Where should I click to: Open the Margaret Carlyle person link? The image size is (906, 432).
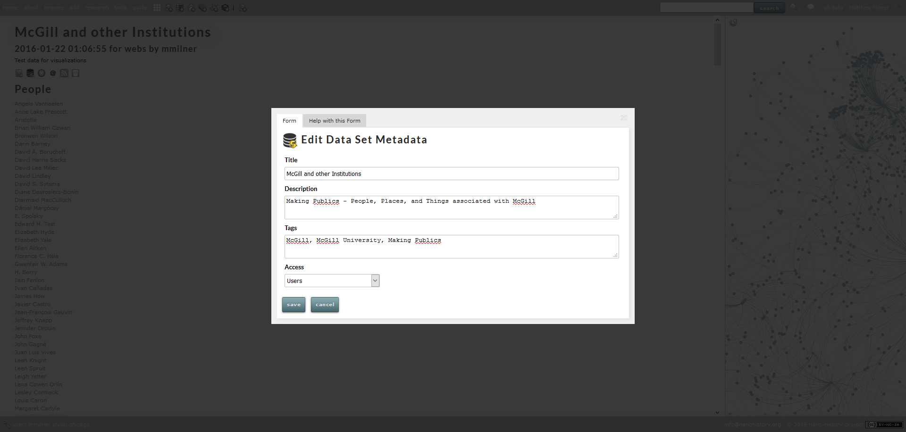(x=37, y=408)
